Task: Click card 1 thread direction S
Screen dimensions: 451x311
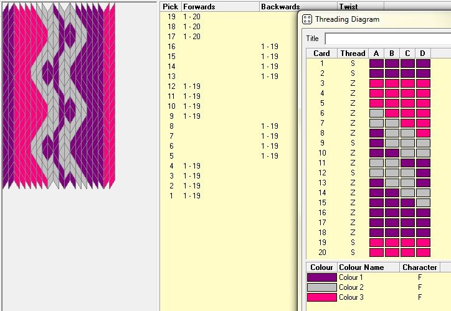Action: tap(353, 63)
